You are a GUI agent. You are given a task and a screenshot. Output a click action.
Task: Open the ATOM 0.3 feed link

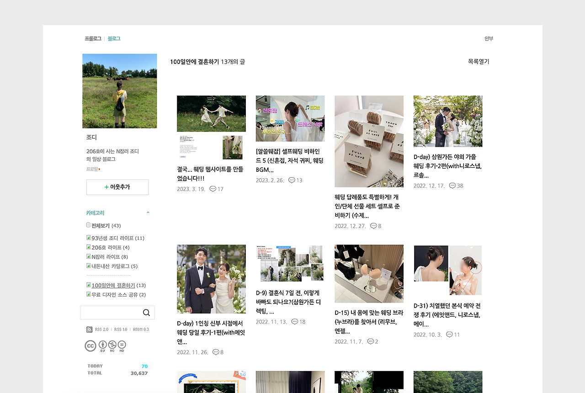(141, 329)
